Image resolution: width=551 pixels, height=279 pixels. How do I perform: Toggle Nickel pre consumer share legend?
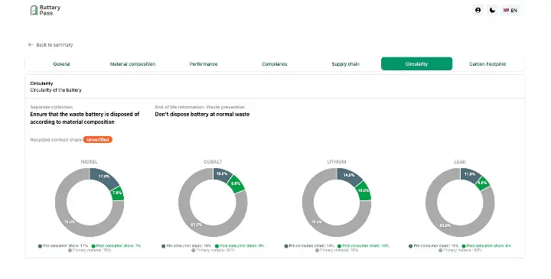(x=63, y=246)
